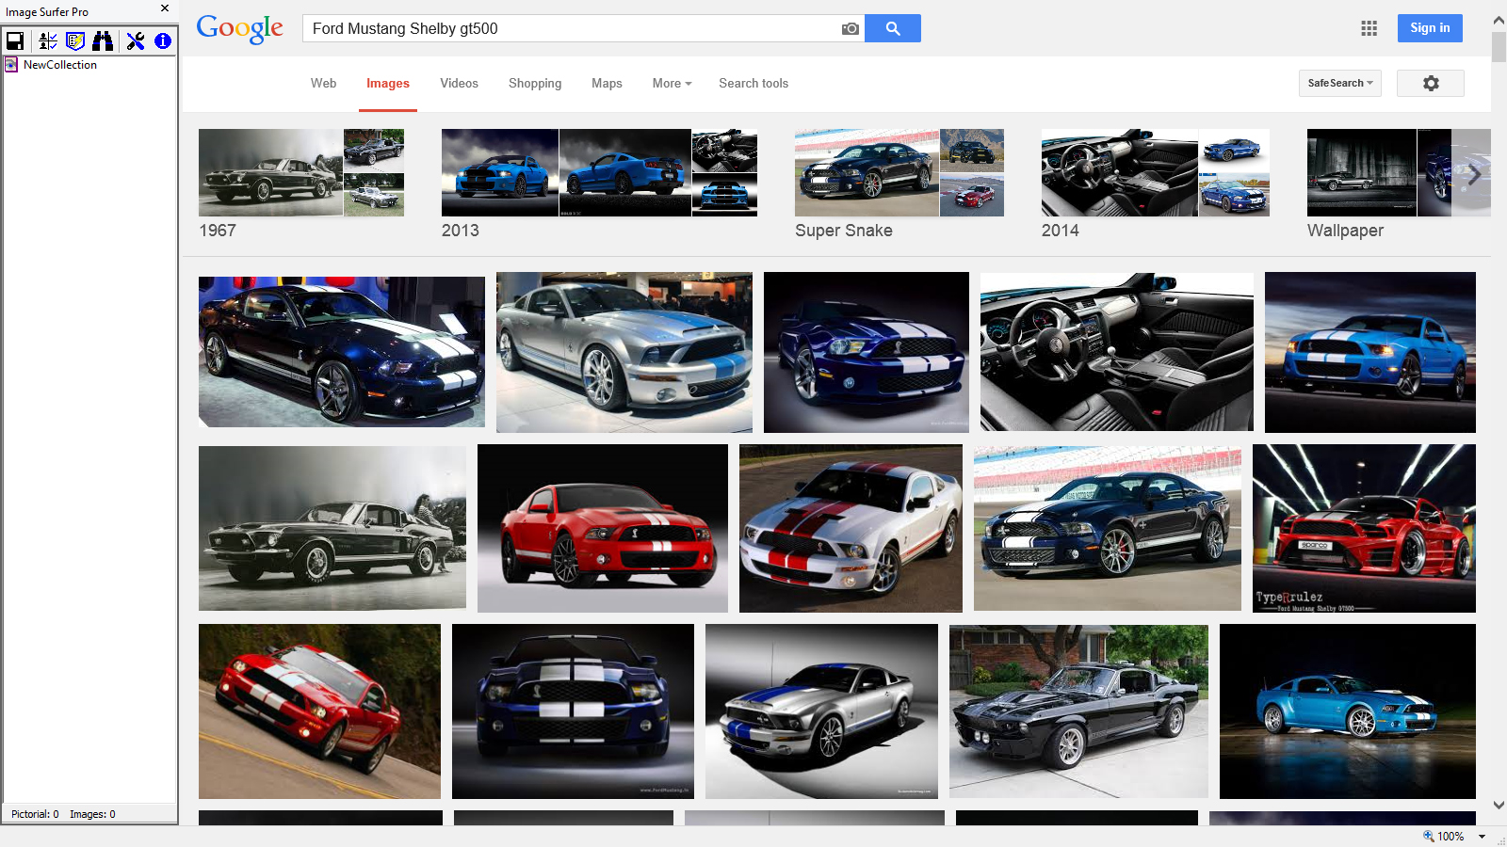Switch to the Web tab

(323, 83)
